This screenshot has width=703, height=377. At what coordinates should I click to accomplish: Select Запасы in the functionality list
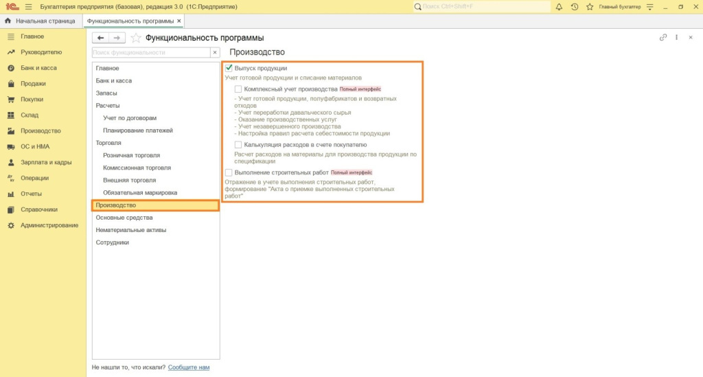pyautogui.click(x=156, y=93)
